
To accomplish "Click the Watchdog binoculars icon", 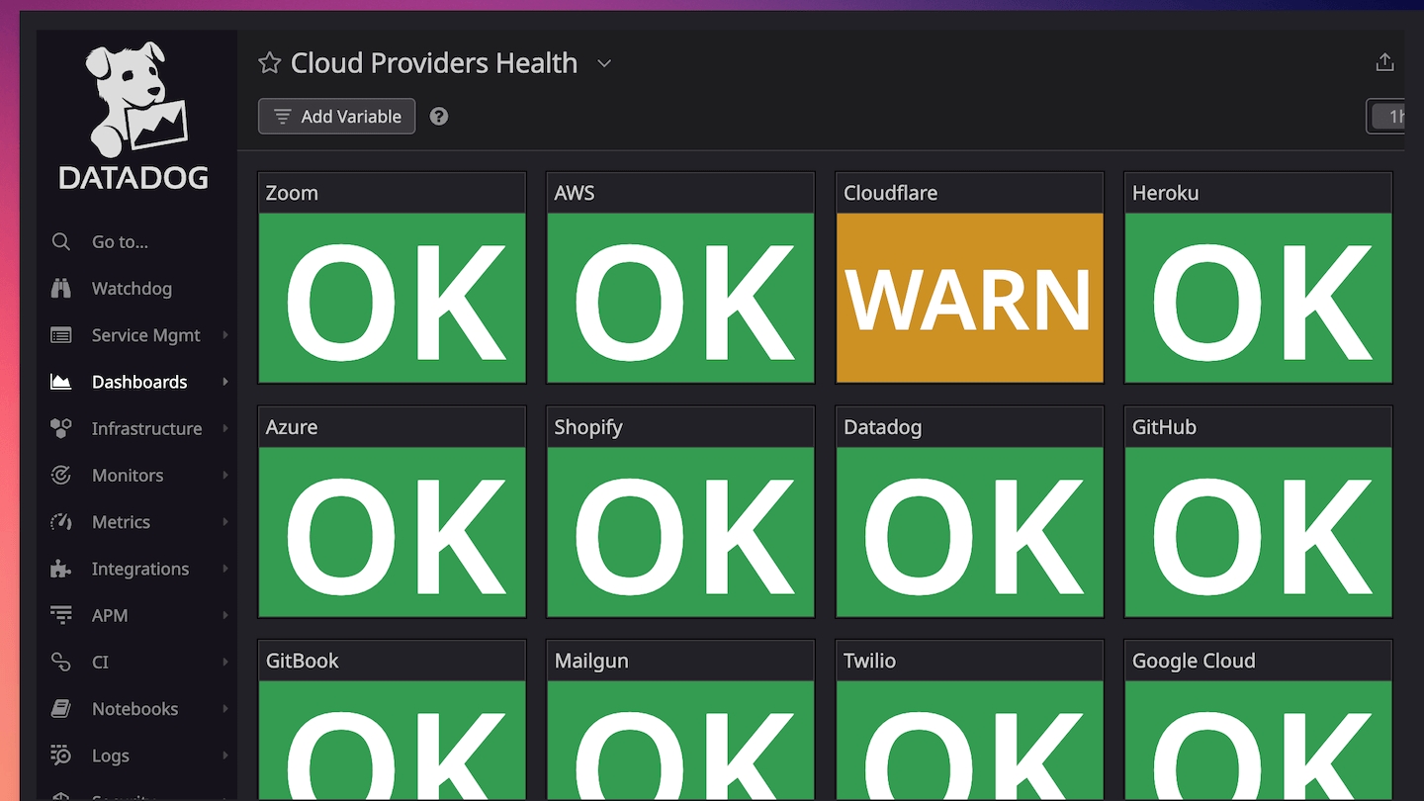I will point(61,288).
